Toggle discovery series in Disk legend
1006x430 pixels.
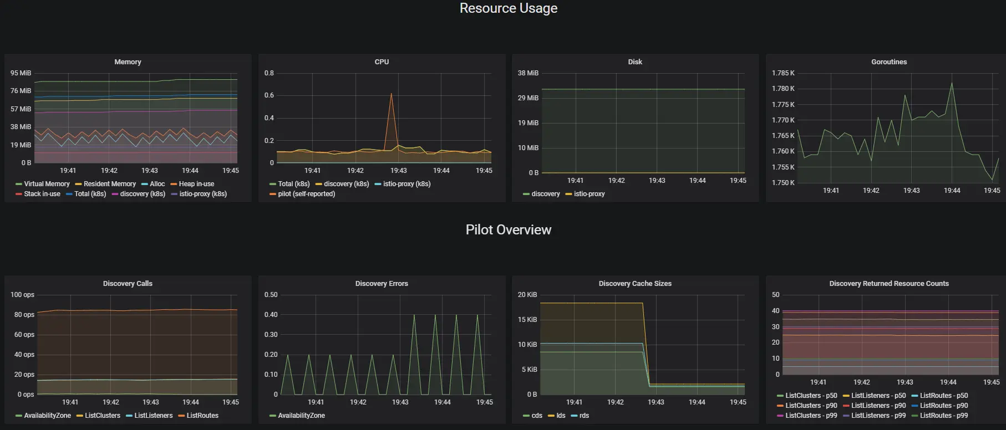coord(546,194)
